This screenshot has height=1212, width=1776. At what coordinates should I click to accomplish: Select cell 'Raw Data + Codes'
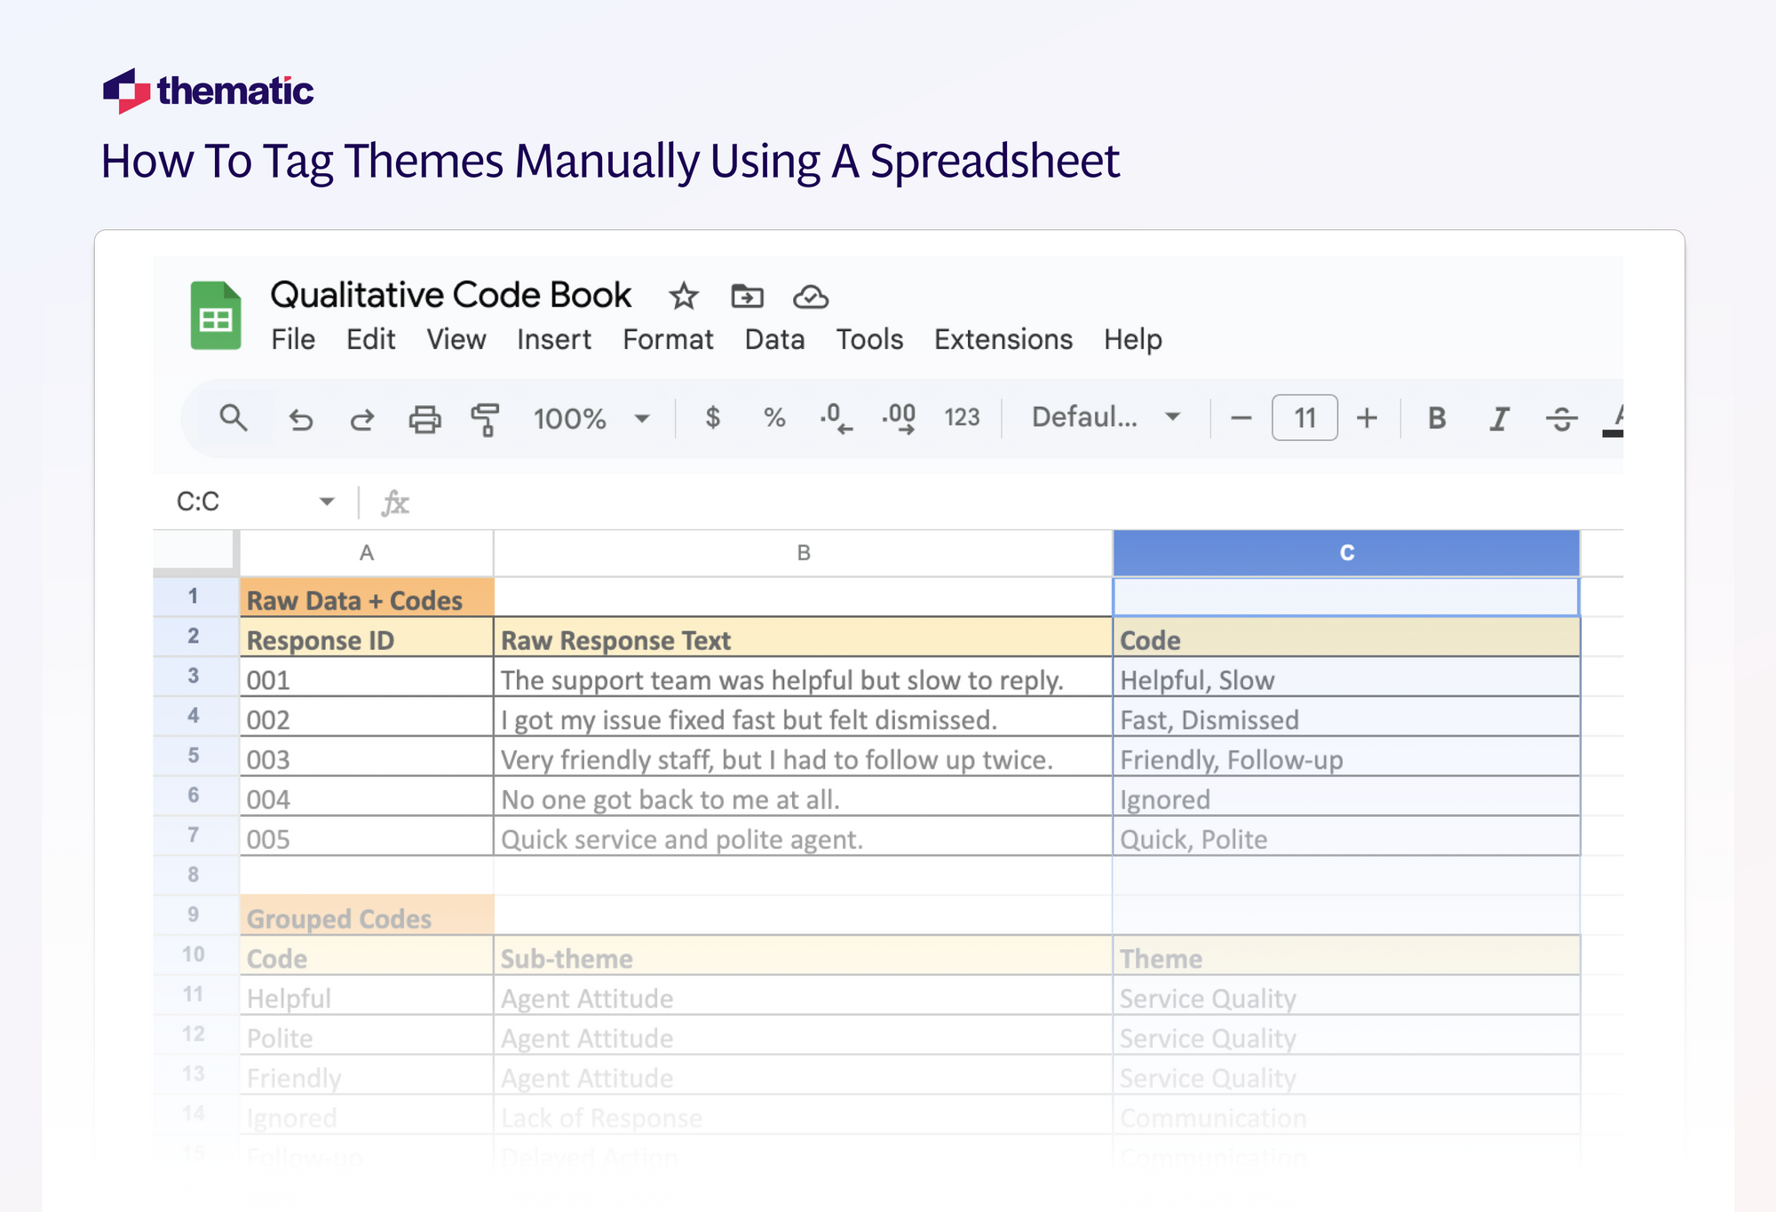pyautogui.click(x=367, y=598)
